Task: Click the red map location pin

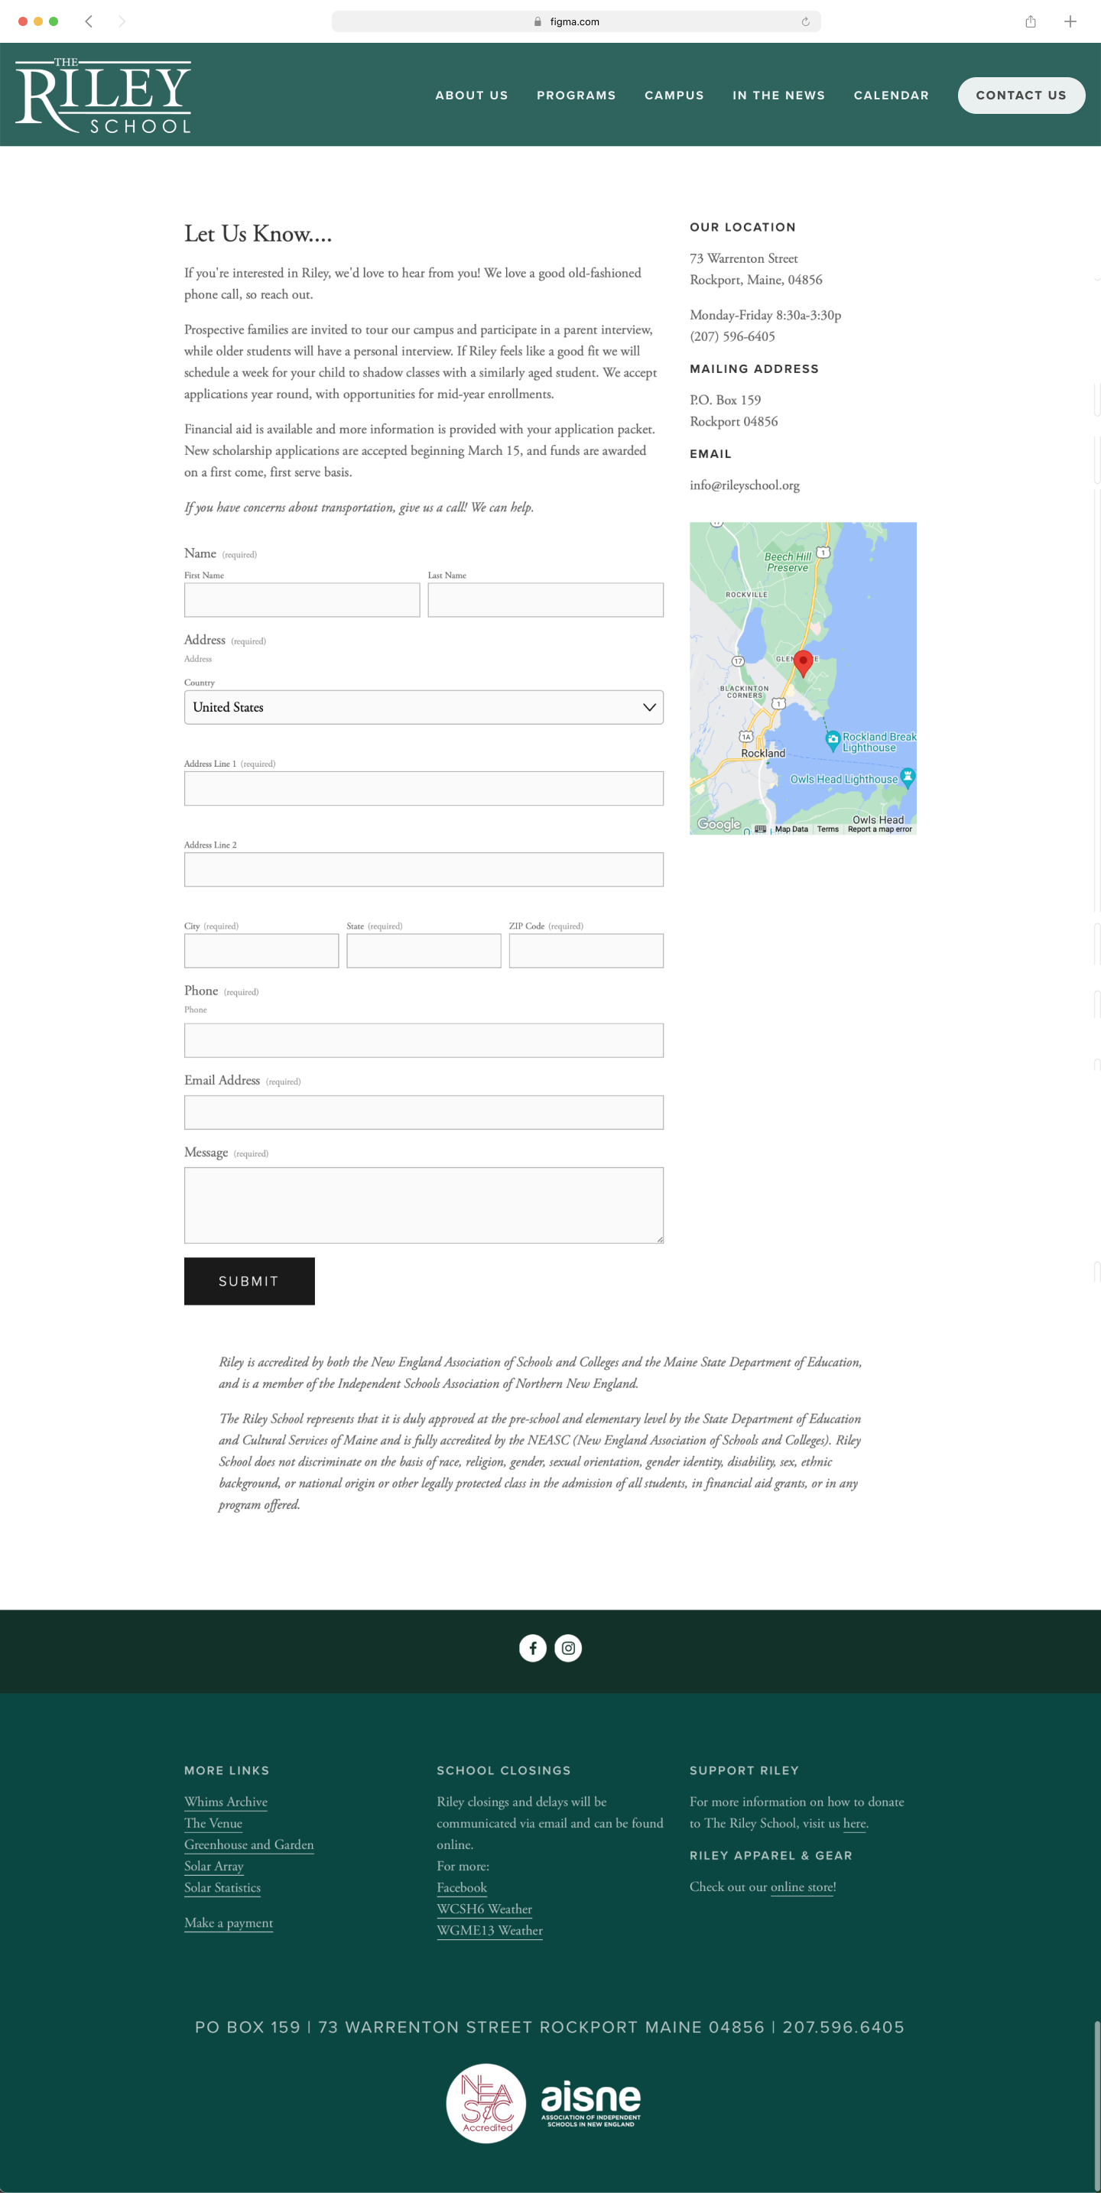Action: tap(803, 664)
